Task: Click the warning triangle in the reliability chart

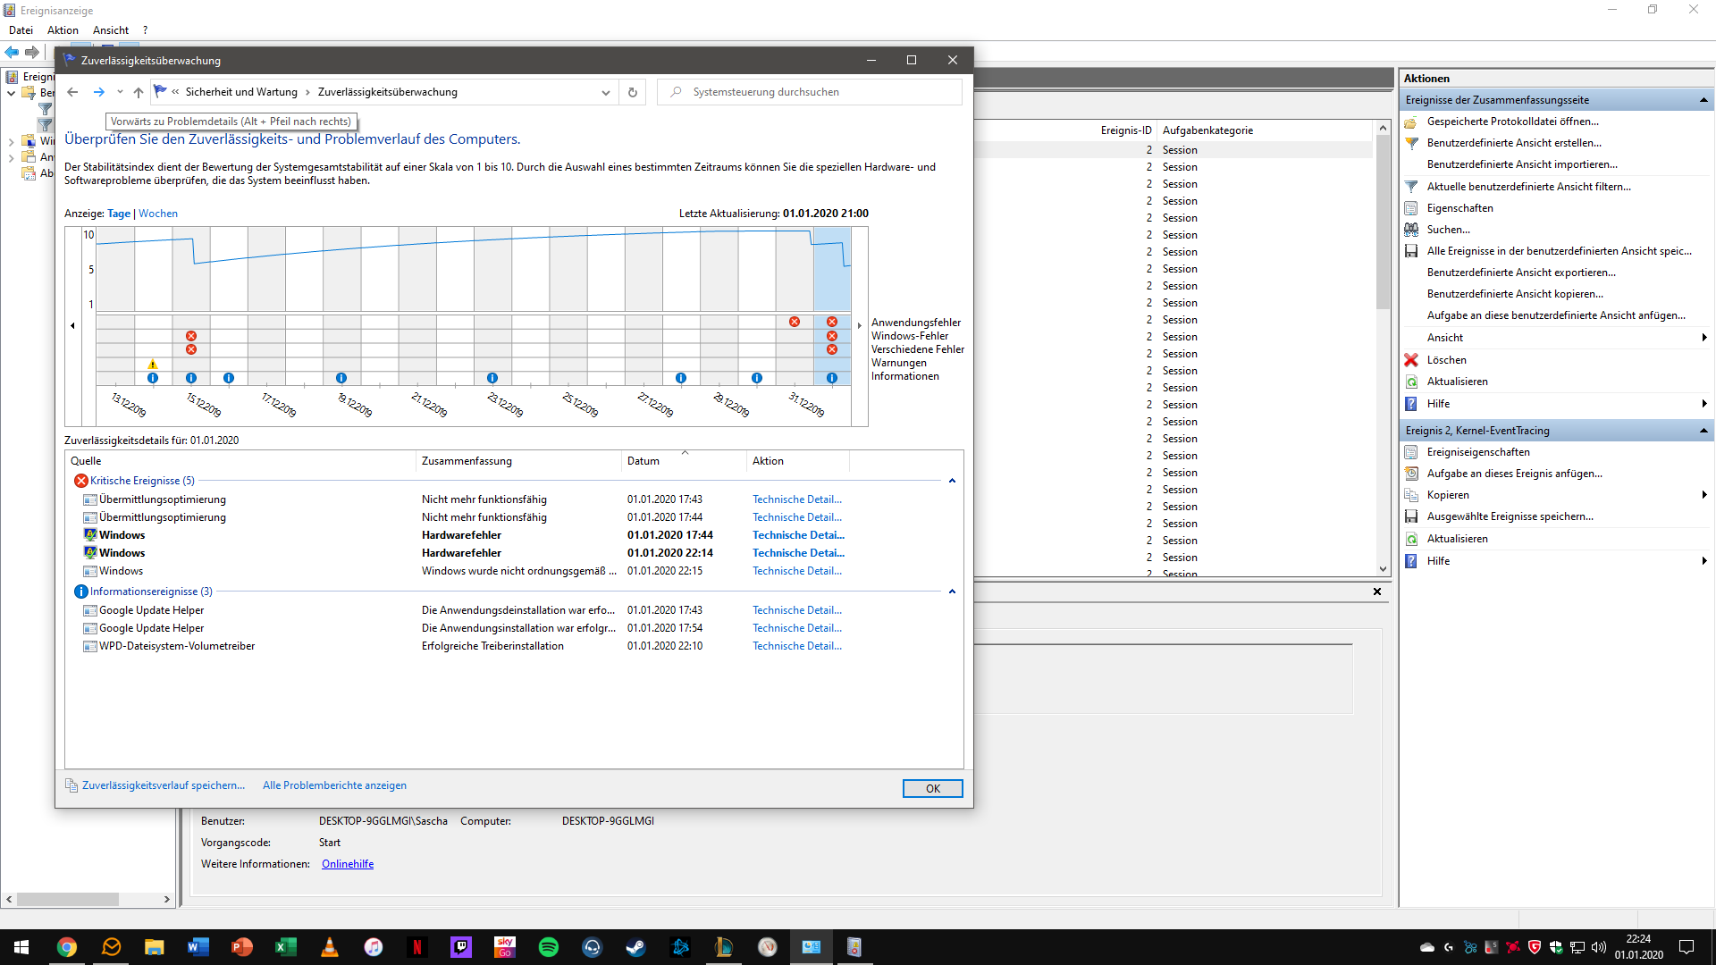Action: tap(153, 364)
